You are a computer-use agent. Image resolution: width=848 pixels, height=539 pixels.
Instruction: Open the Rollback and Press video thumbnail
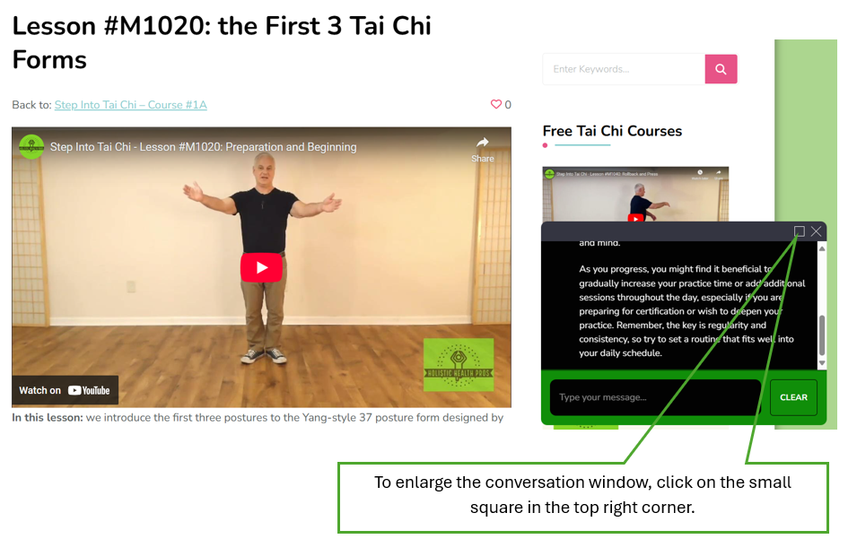click(635, 194)
